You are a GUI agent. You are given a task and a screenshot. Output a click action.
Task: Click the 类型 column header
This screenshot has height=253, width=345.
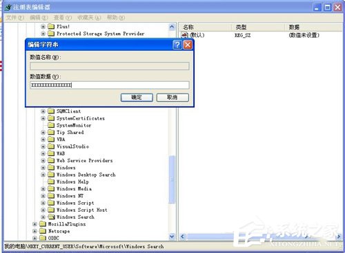pyautogui.click(x=258, y=27)
